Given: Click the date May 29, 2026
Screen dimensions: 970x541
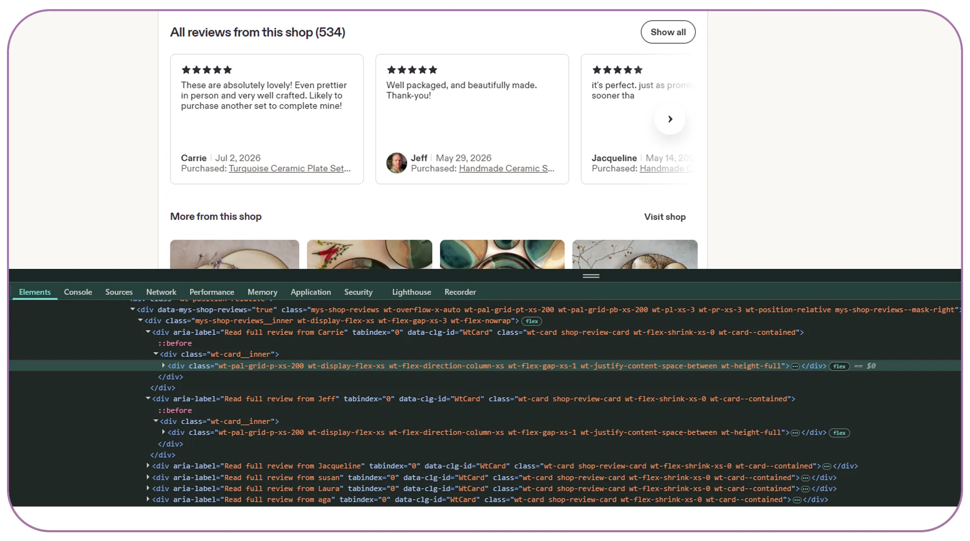Looking at the screenshot, I should pyautogui.click(x=463, y=158).
